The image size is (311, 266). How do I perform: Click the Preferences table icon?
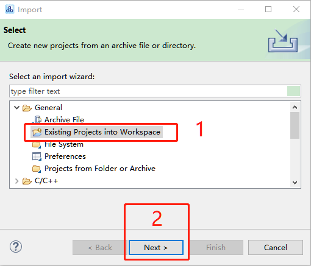pos(37,156)
